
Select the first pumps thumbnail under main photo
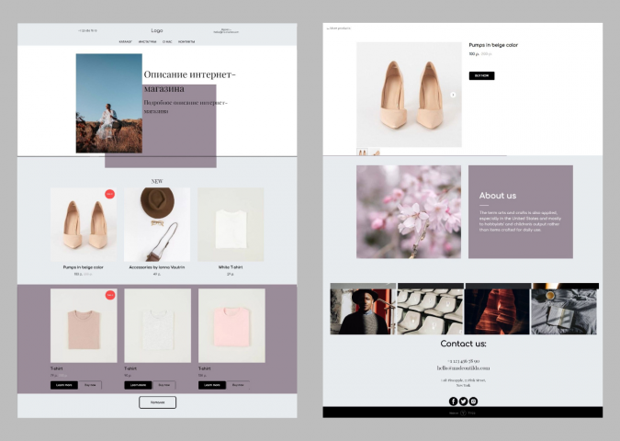click(362, 152)
